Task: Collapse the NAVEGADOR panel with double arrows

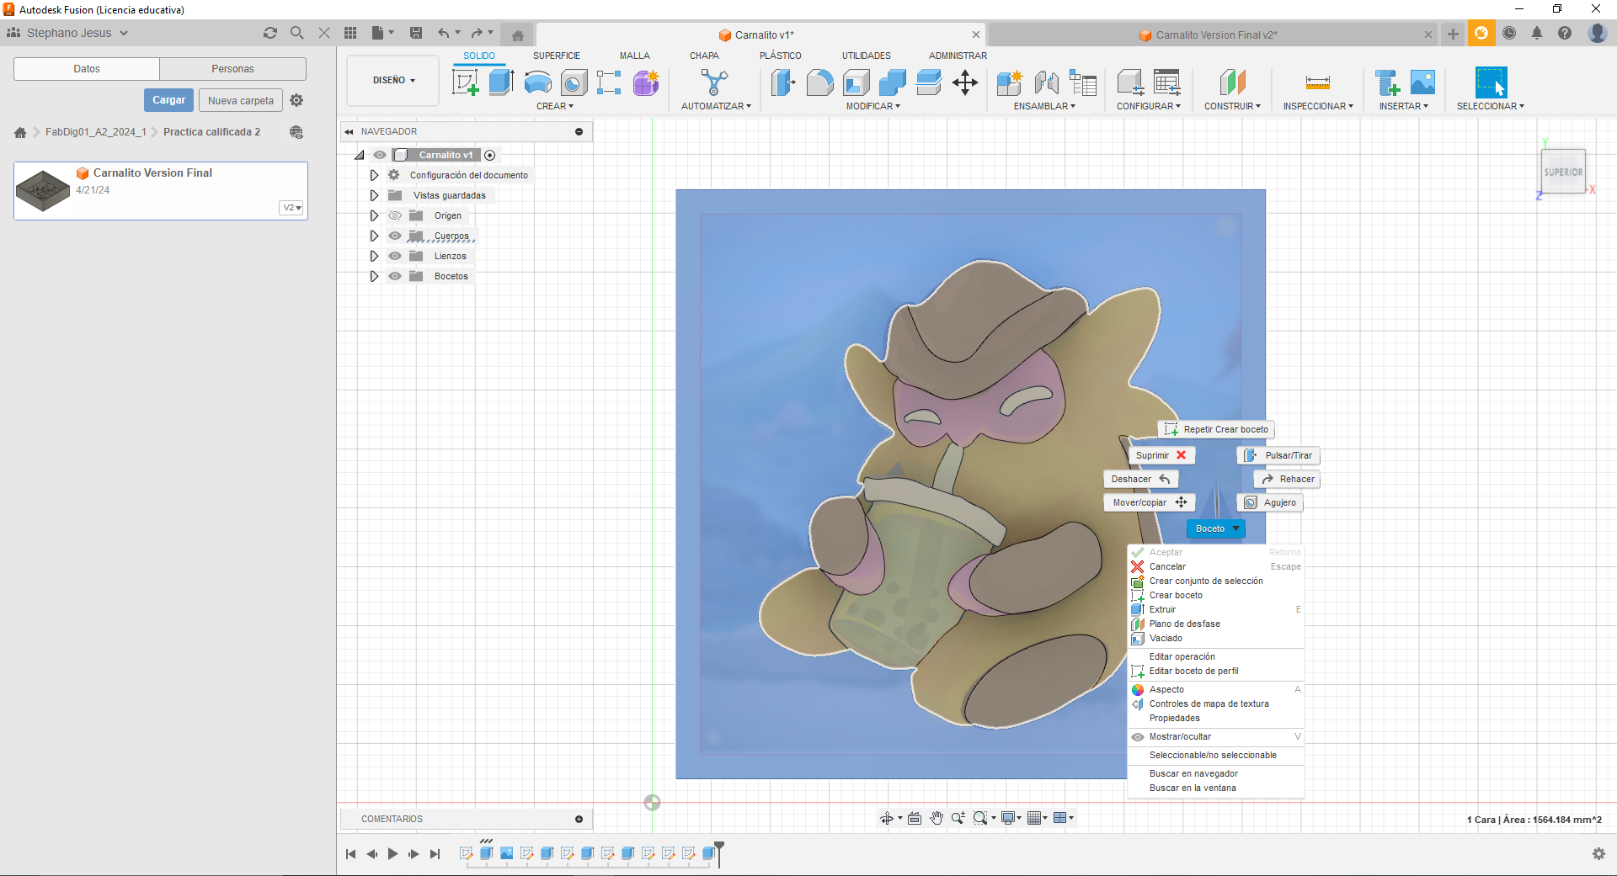Action: point(349,131)
